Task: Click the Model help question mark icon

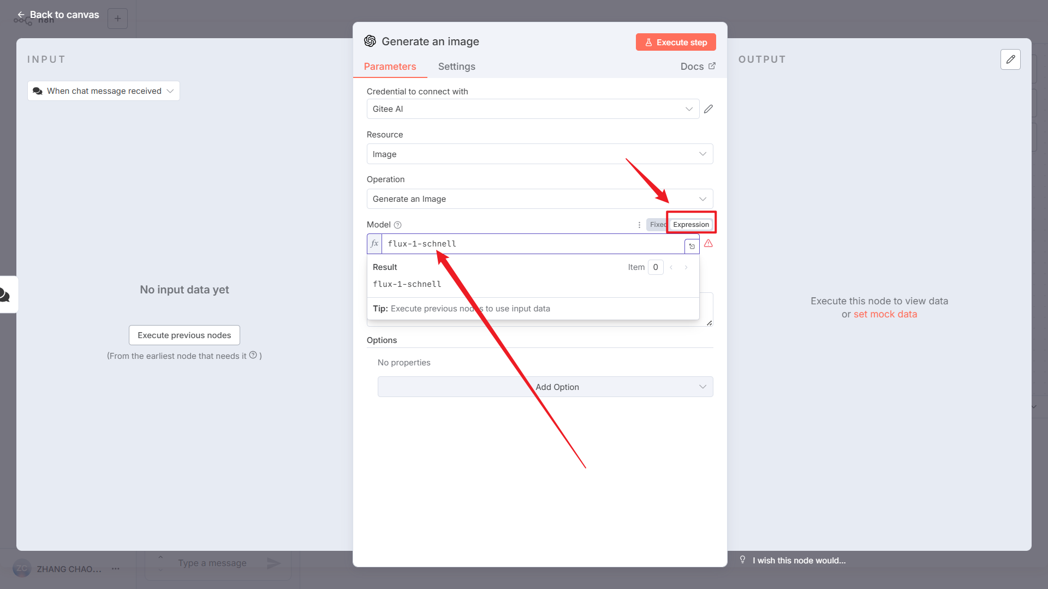Action: [x=397, y=225]
